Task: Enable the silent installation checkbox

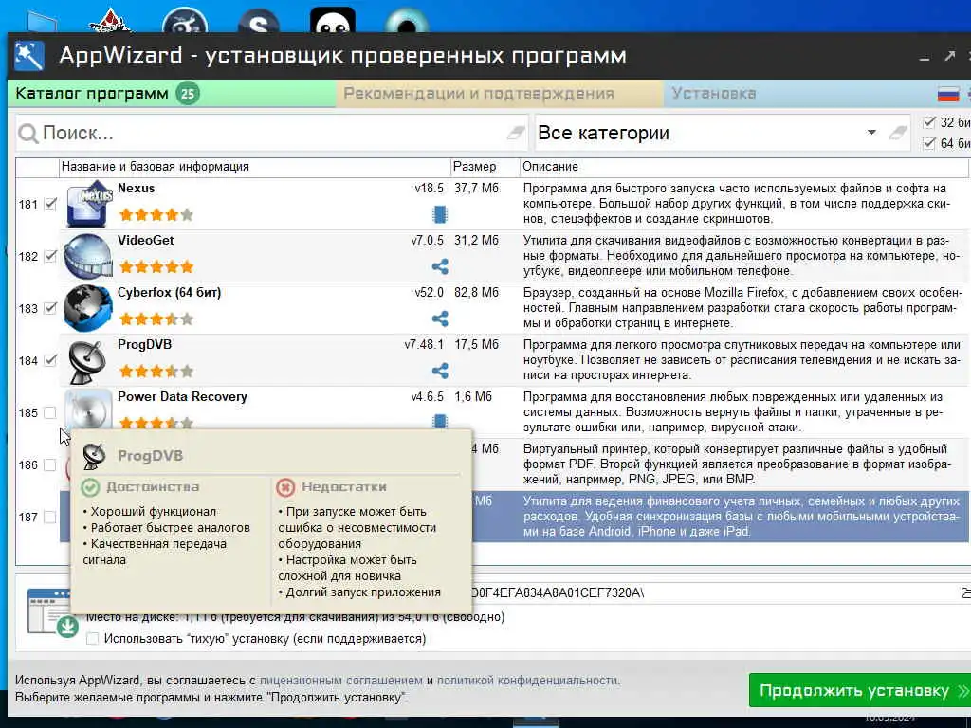Action: point(92,638)
